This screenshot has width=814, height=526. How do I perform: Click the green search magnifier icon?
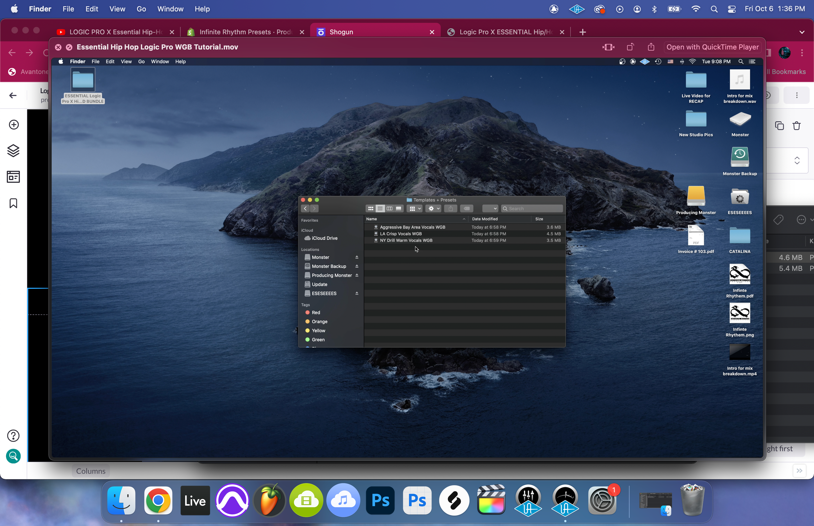[x=14, y=456]
